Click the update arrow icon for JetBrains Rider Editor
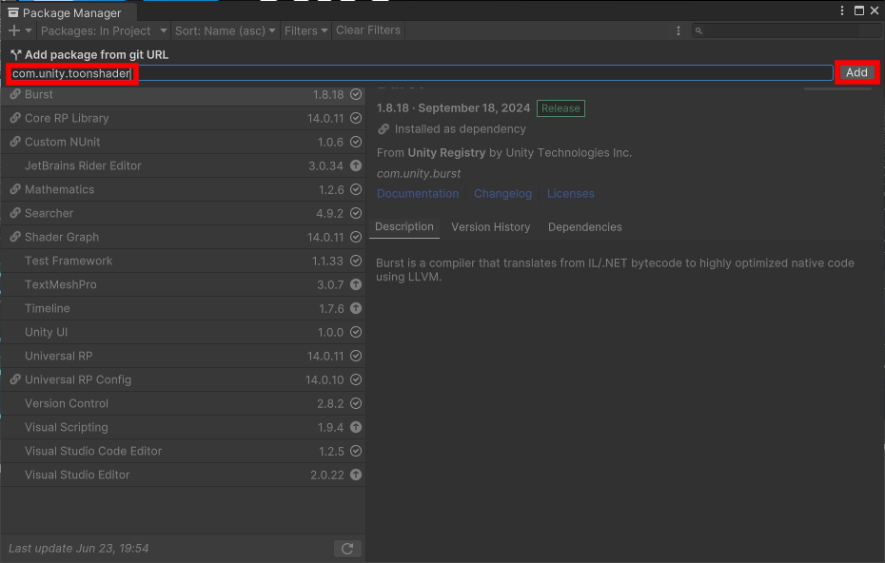 356,165
